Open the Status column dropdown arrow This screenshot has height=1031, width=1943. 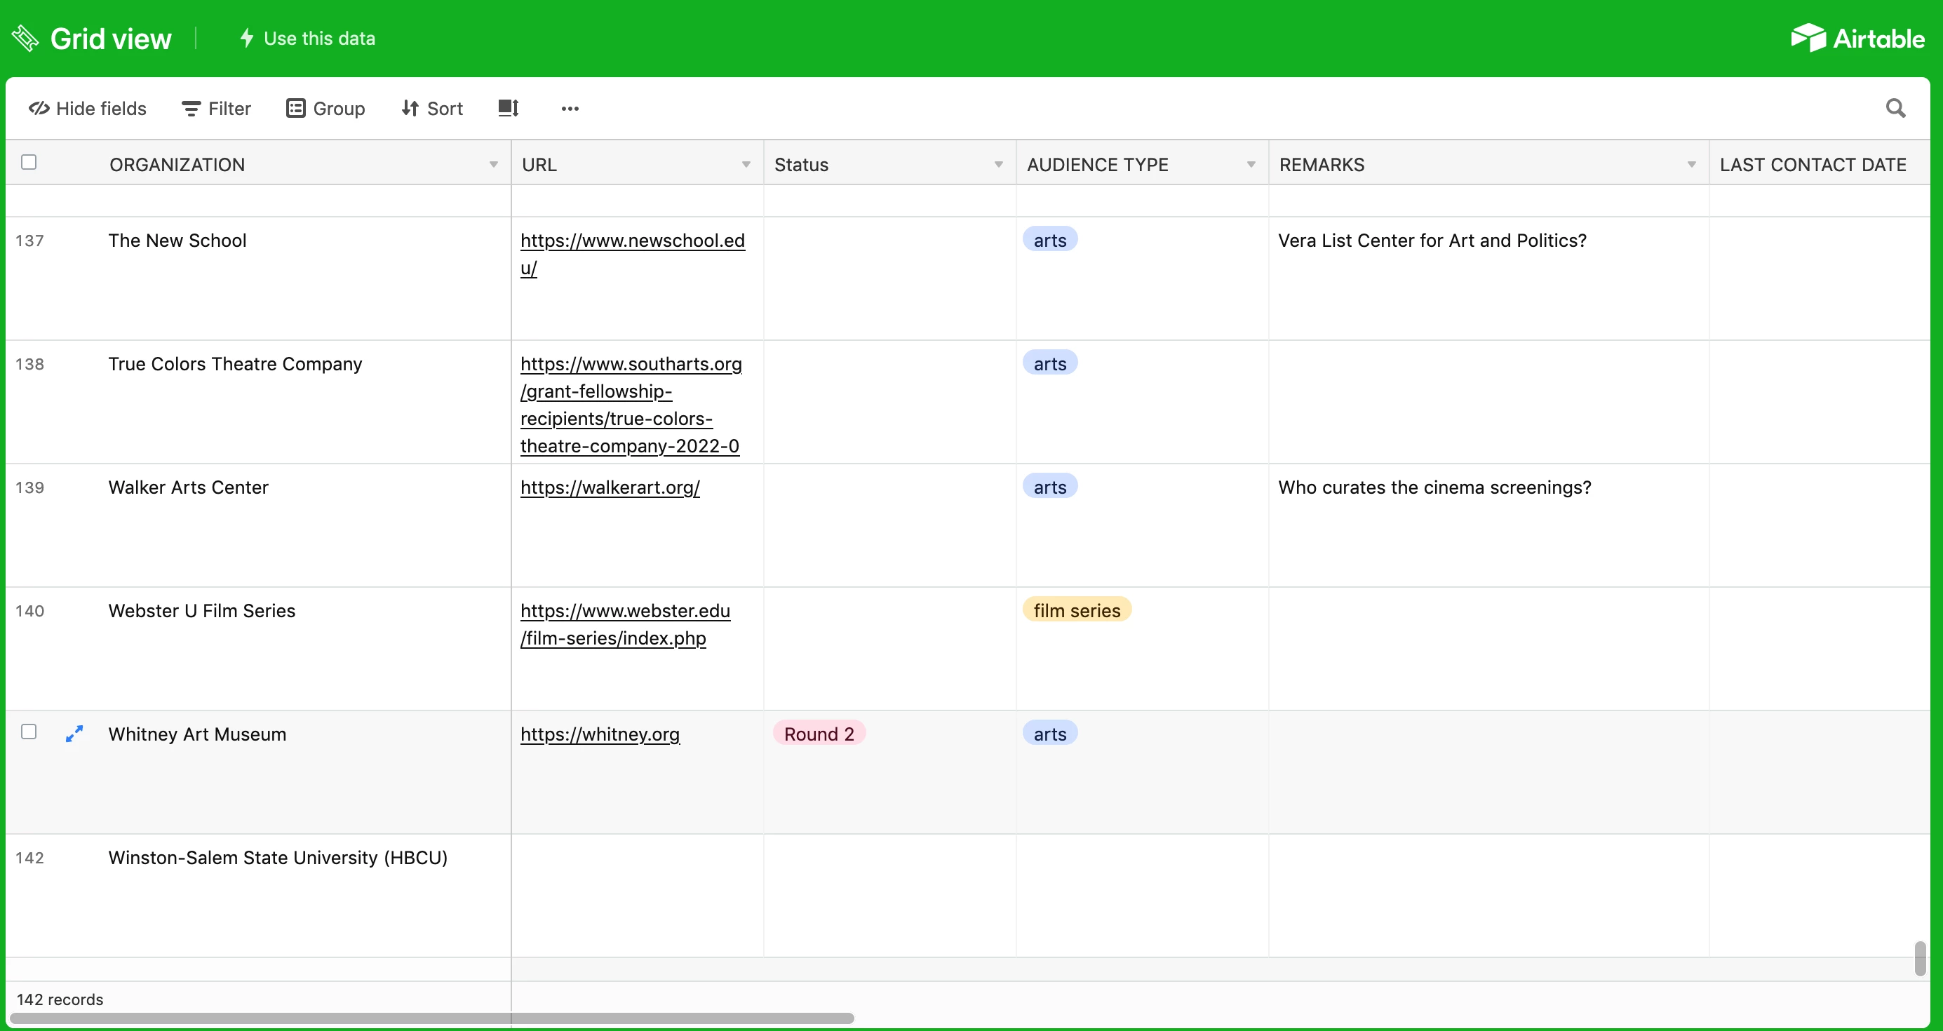click(999, 164)
